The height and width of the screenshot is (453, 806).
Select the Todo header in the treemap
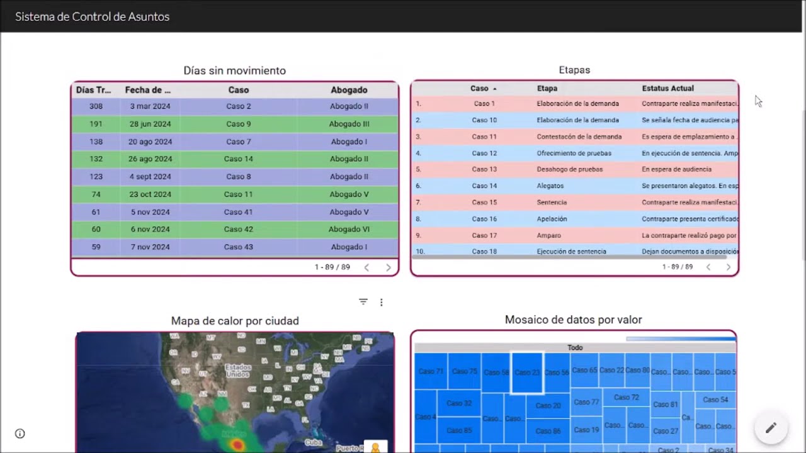tap(575, 347)
